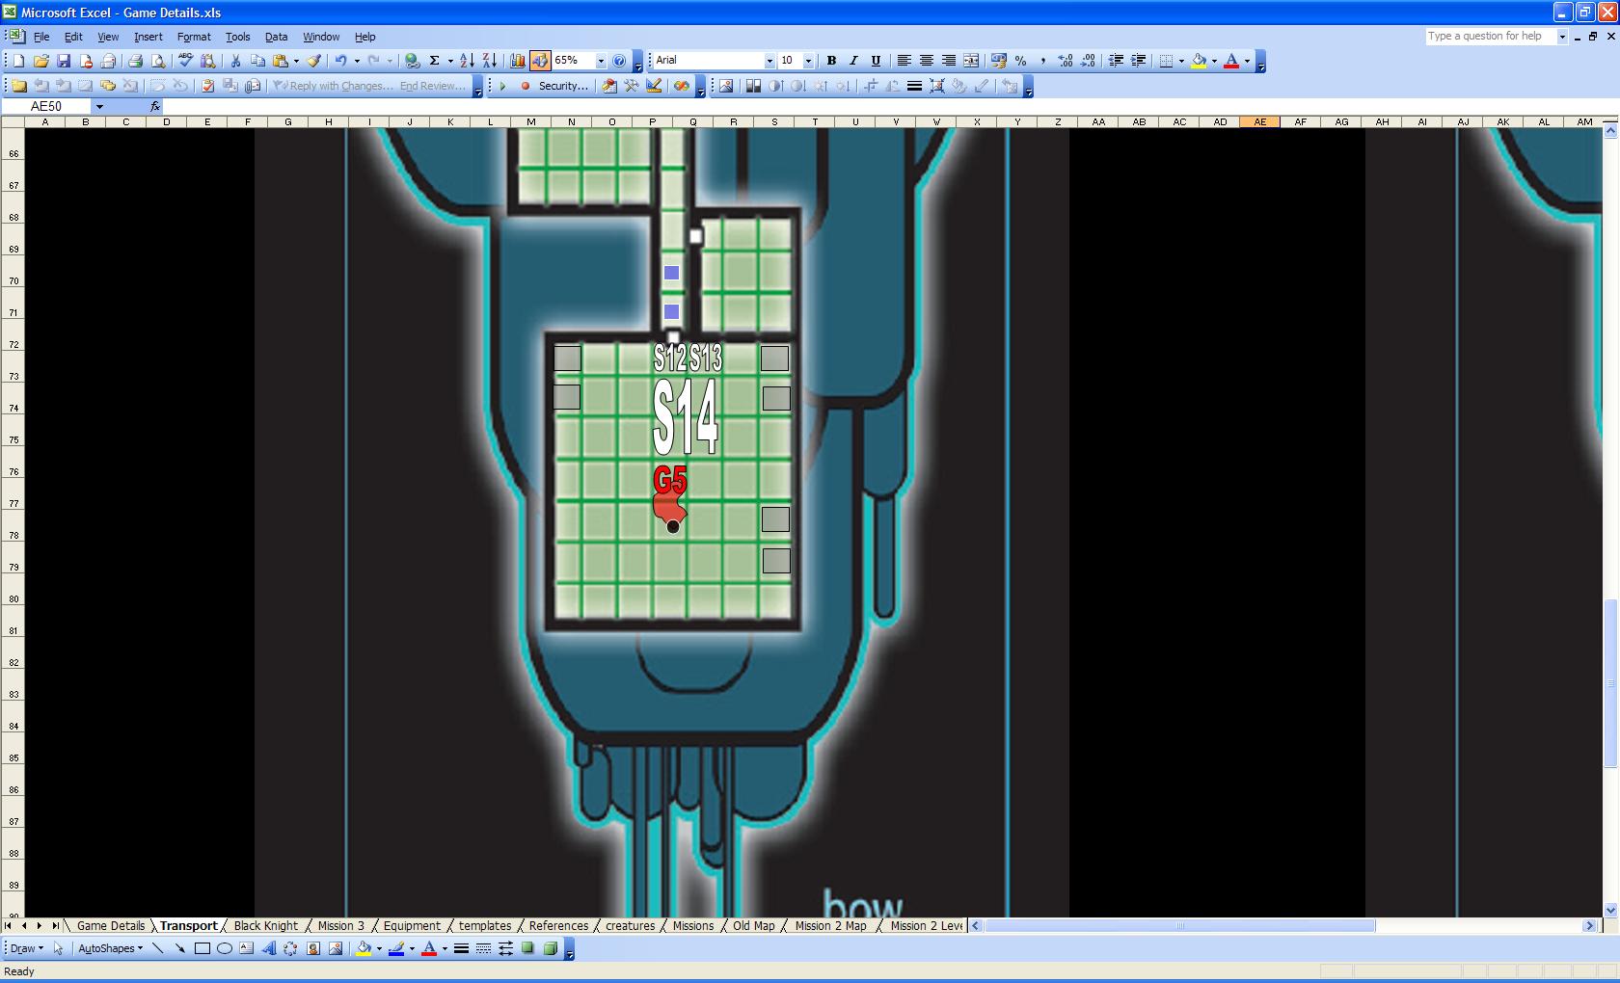Viewport: 1620px width, 983px height.
Task: Open the Borders dropdown arrow
Action: 1181,61
